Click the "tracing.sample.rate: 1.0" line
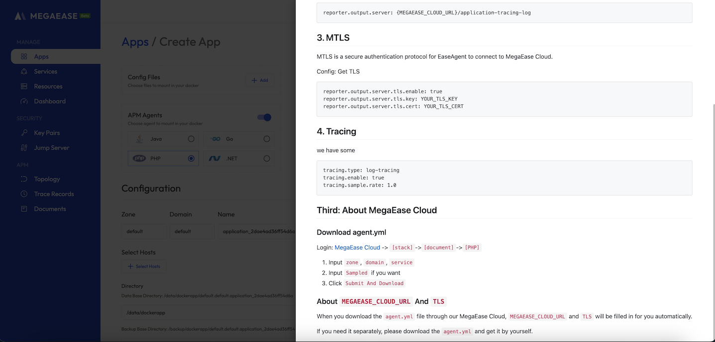Screen dimensions: 715x342 click(x=360, y=185)
